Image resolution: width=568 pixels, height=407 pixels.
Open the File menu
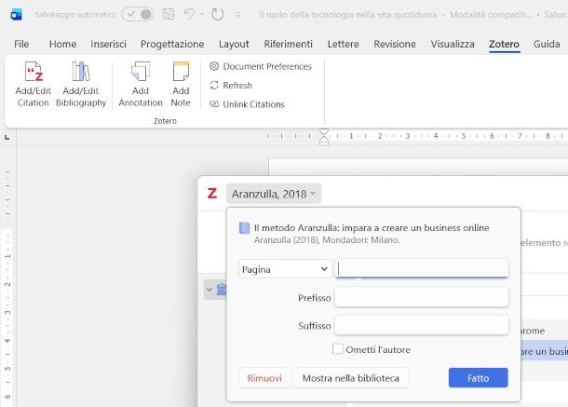click(21, 44)
